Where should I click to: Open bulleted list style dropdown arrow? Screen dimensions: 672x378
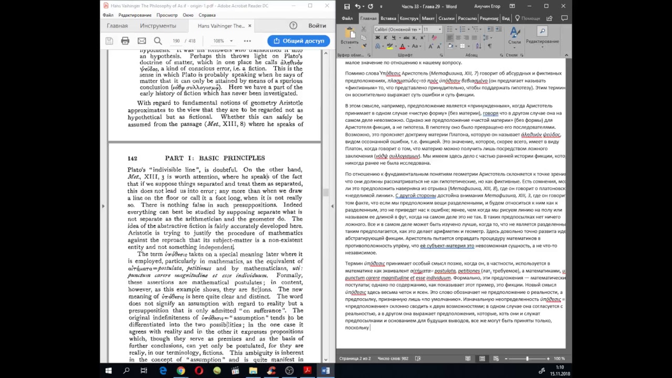point(456,29)
